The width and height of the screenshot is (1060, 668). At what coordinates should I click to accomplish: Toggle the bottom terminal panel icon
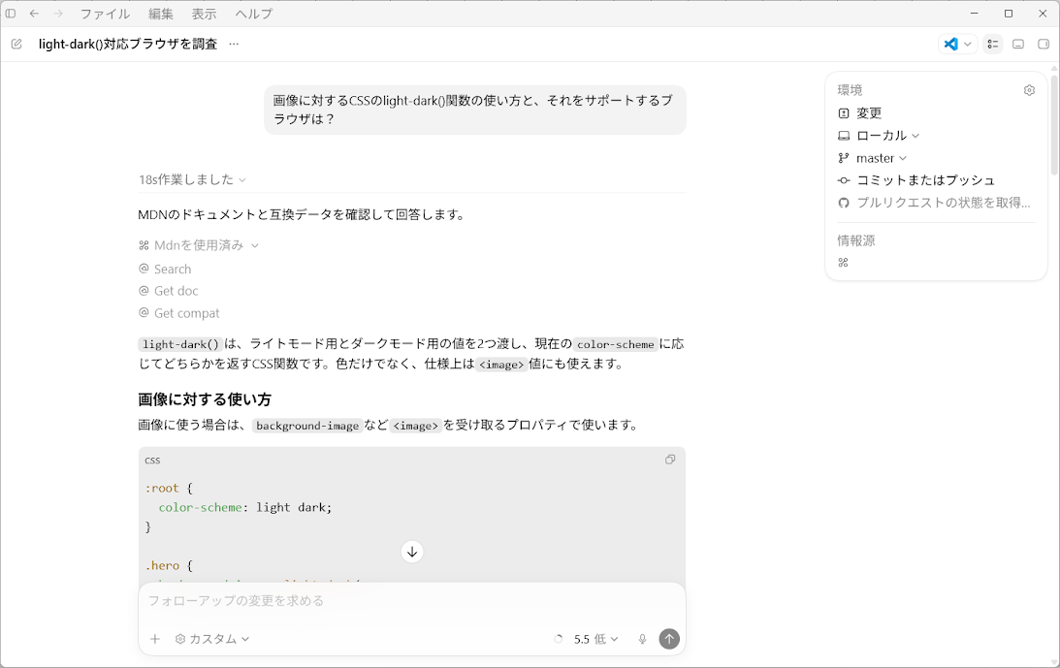[1018, 44]
